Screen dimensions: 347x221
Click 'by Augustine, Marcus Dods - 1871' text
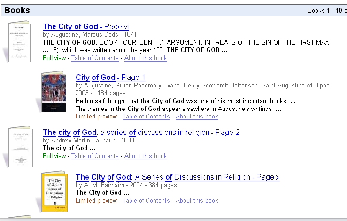[x=89, y=35]
